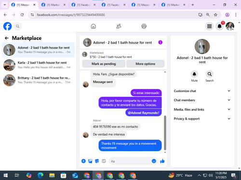Open more actions plus icon in composer
The image size is (241, 180).
[83, 161]
